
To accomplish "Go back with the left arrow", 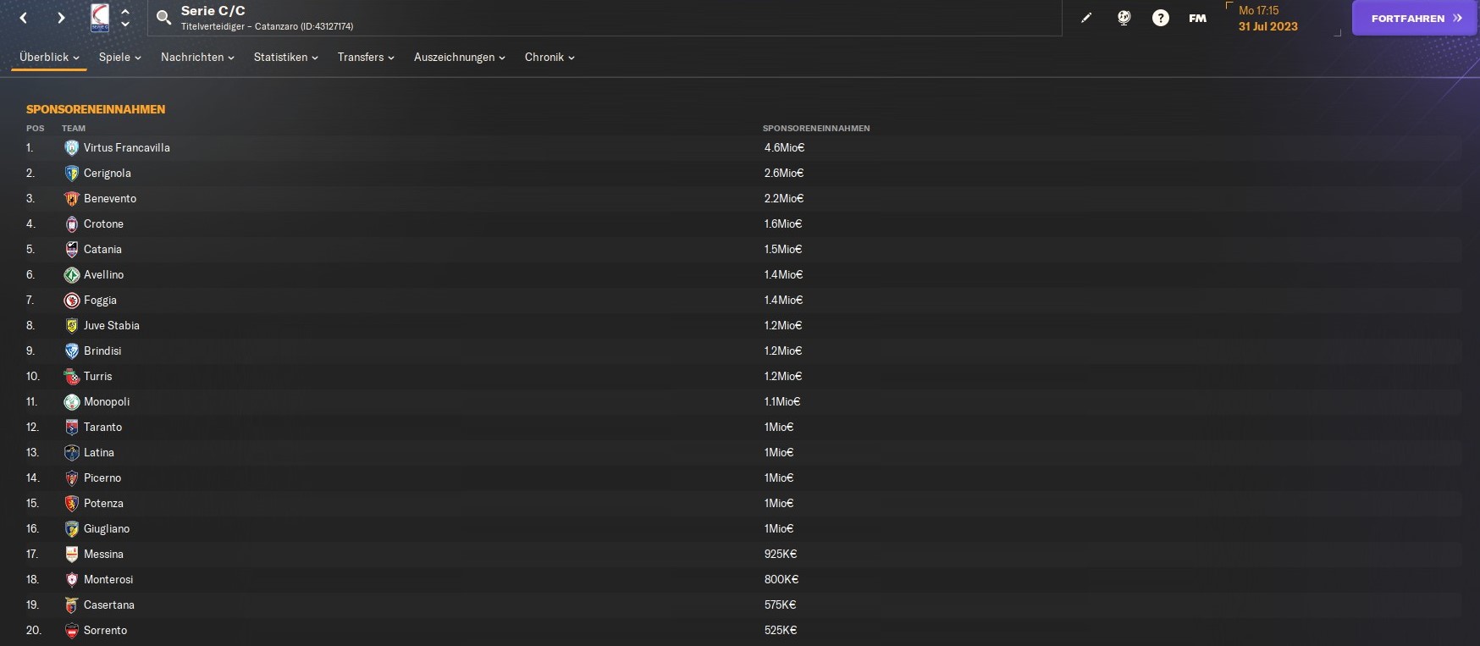I will click(24, 18).
